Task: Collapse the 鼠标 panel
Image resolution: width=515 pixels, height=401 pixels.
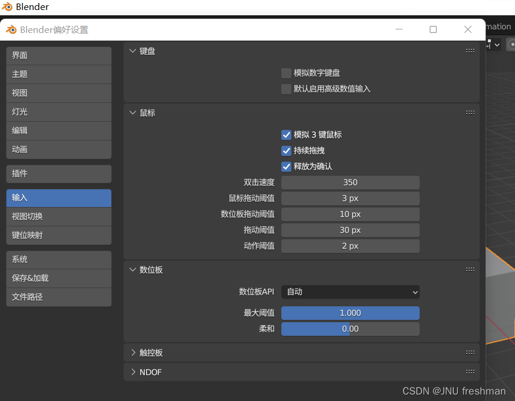Action: [x=132, y=112]
